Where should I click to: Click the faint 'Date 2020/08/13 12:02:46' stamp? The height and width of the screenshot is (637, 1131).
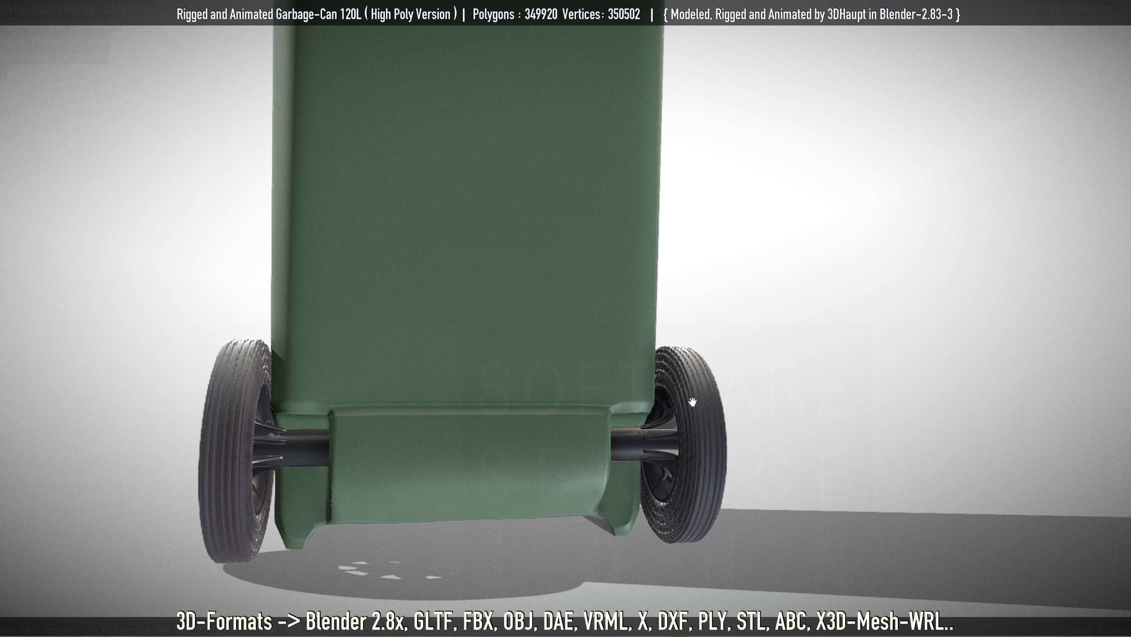tap(76, 9)
